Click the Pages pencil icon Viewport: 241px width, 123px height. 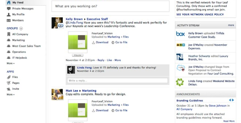pos(9,83)
